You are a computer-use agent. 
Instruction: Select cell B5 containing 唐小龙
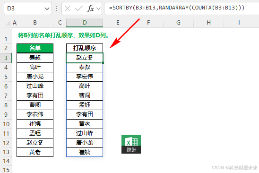click(35, 77)
